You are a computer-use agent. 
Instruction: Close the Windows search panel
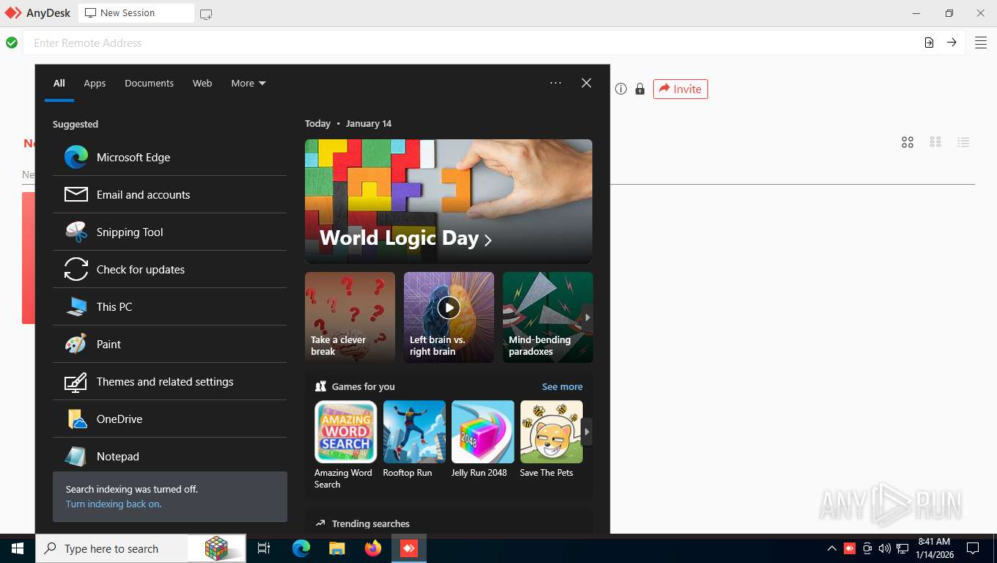(586, 83)
